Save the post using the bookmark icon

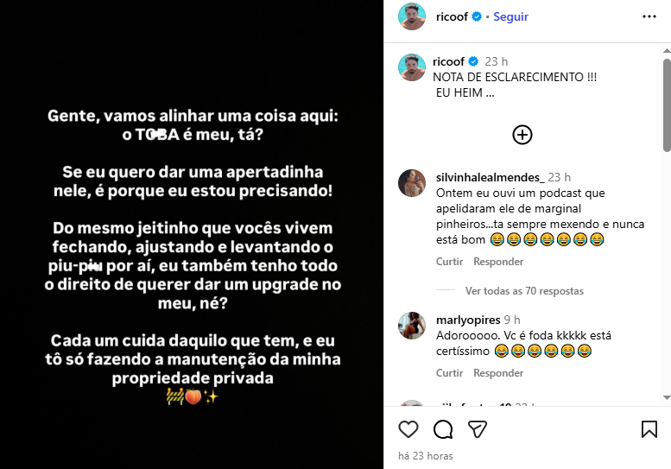pyautogui.click(x=649, y=429)
